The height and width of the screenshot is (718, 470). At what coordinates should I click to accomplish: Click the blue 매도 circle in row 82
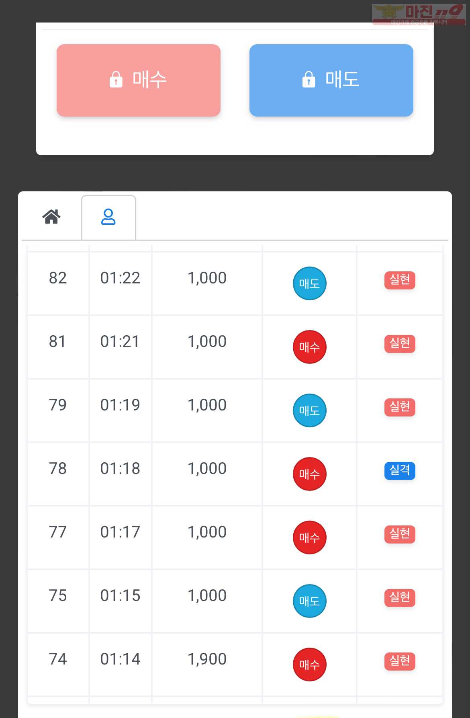tap(309, 283)
